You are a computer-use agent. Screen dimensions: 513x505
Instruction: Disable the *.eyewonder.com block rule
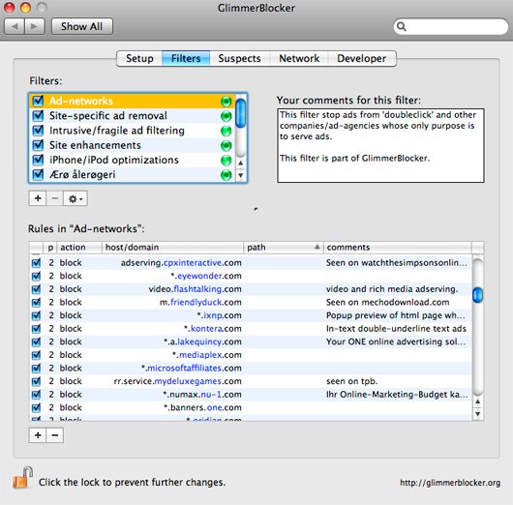[37, 276]
